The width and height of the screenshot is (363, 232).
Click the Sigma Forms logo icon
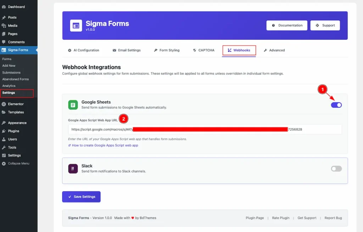76,26
